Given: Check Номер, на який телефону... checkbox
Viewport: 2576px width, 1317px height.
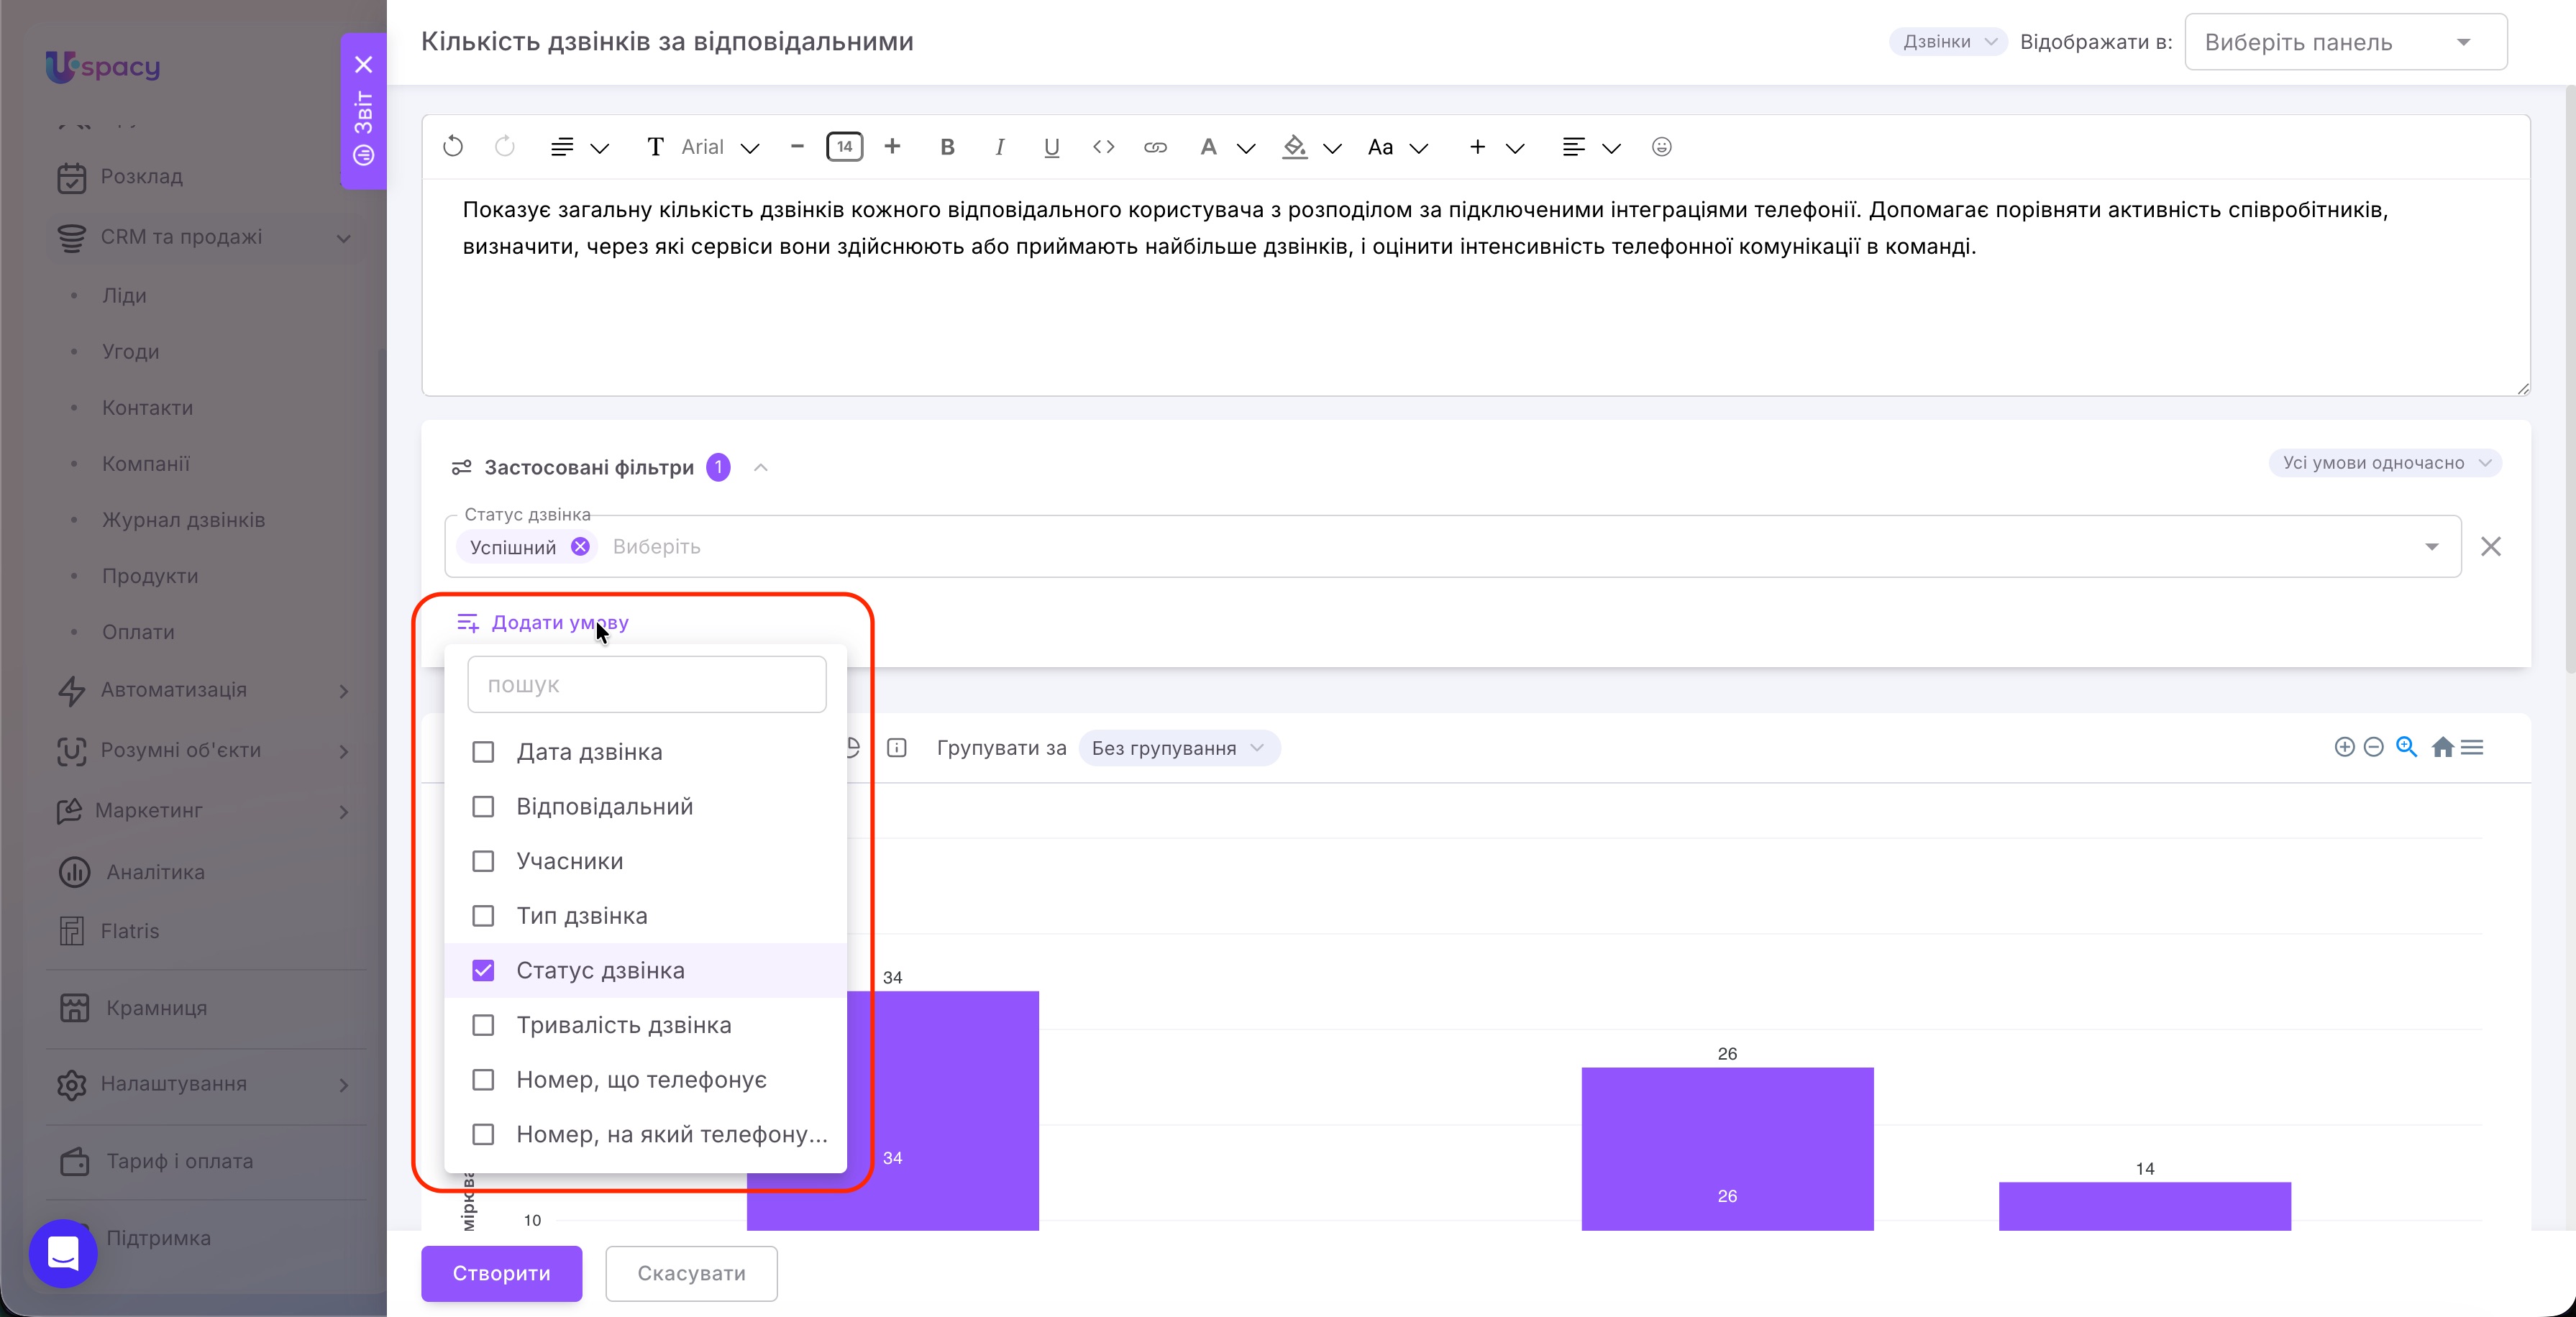Looking at the screenshot, I should [483, 1135].
